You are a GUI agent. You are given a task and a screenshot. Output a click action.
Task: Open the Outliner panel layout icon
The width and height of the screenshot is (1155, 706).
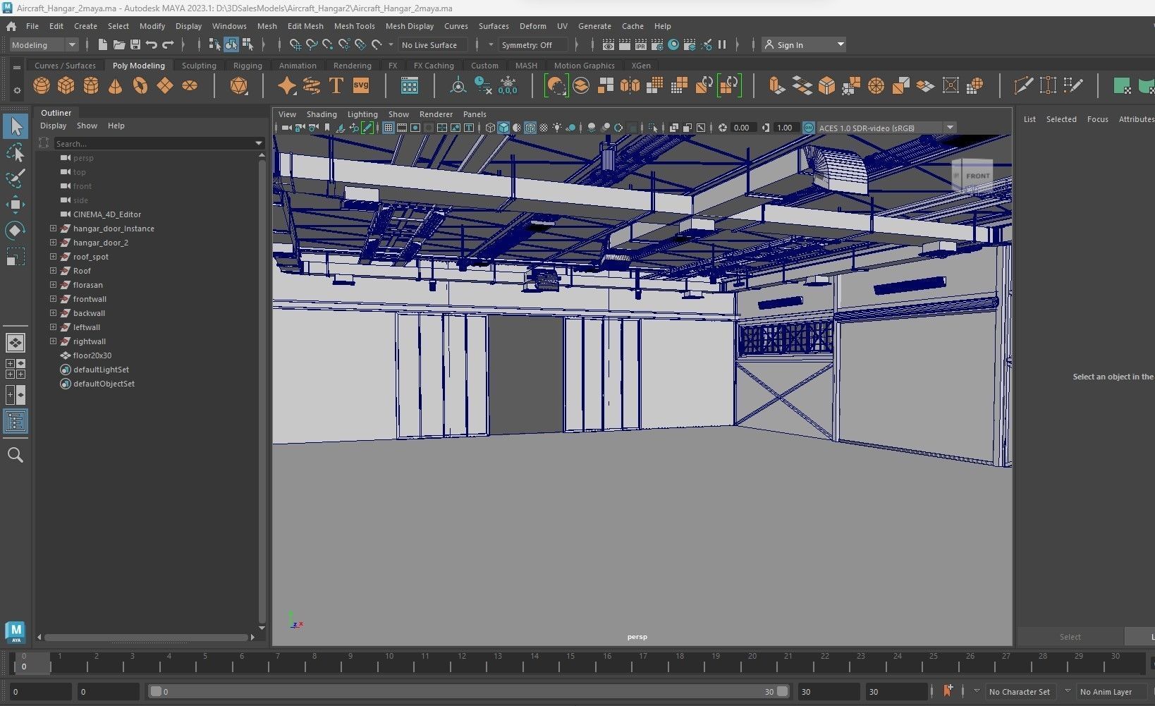pos(16,422)
